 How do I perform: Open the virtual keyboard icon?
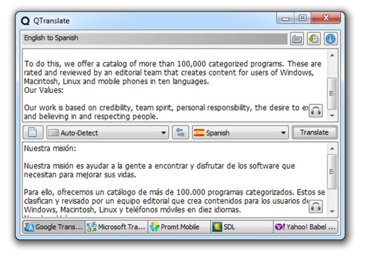(297, 39)
